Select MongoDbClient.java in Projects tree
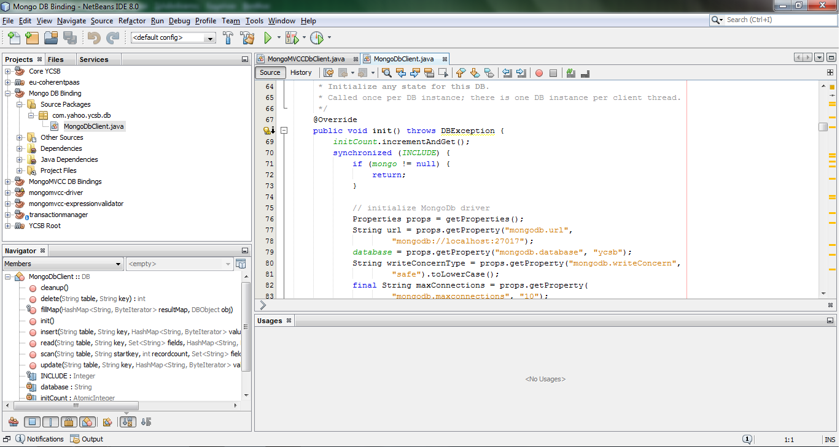The image size is (840, 447). 94,126
